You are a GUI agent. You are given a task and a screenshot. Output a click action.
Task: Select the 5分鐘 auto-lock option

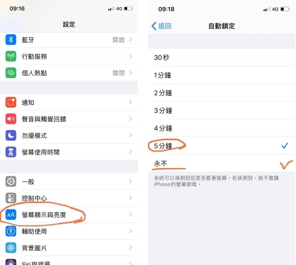pyautogui.click(x=221, y=146)
